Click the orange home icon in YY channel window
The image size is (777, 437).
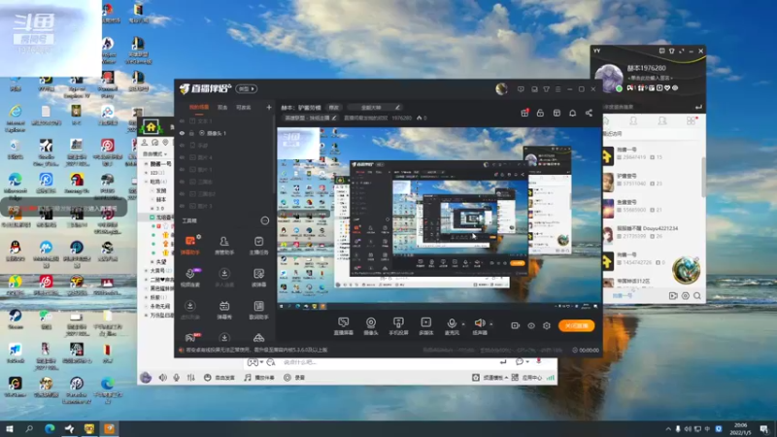point(152,127)
